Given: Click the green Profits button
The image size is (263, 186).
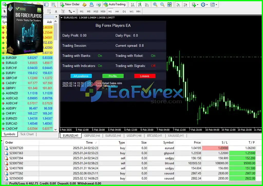Looking at the screenshot, I should click(x=113, y=76).
